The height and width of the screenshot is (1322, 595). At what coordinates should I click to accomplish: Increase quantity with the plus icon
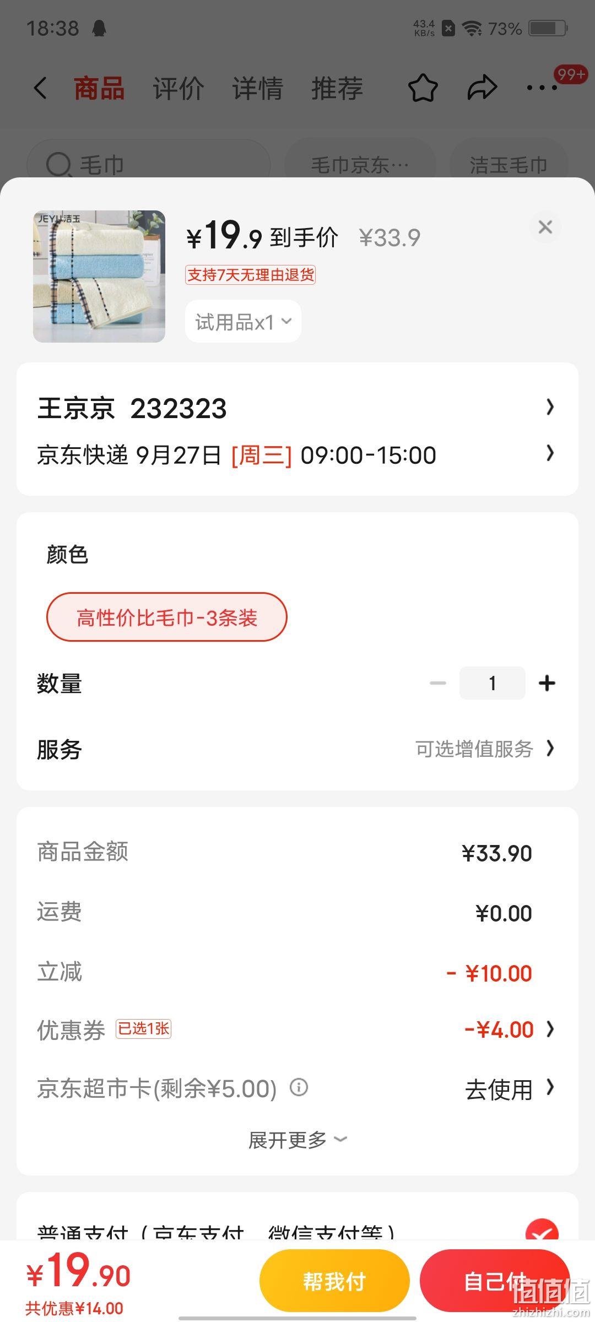(x=547, y=683)
